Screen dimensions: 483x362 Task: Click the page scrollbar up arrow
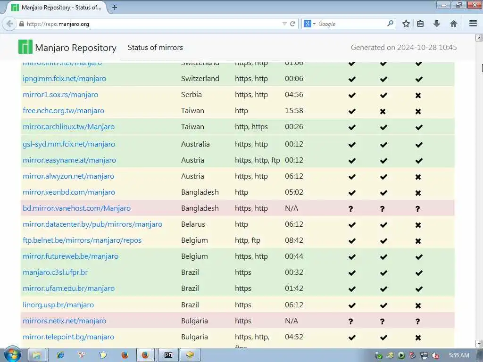pyautogui.click(x=479, y=38)
